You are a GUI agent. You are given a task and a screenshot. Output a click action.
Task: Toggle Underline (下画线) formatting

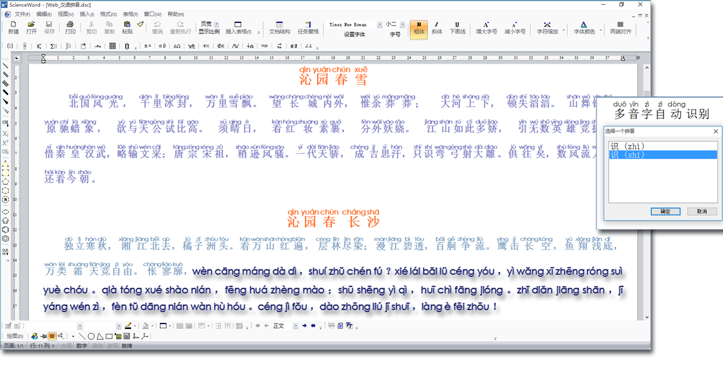[x=457, y=28]
